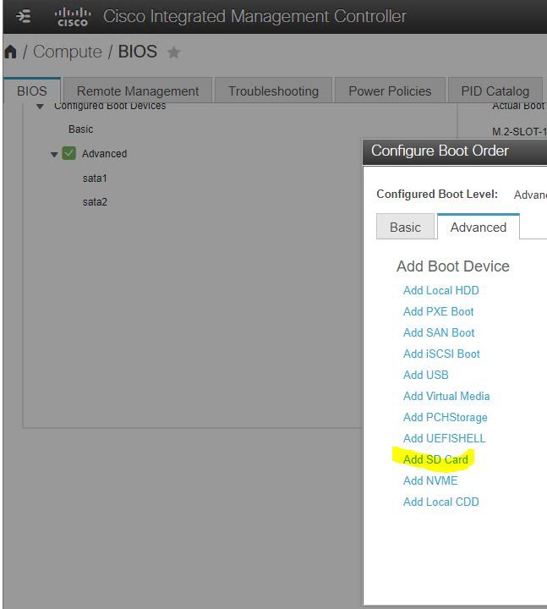Image resolution: width=547 pixels, height=609 pixels.
Task: Go to home via the house icon
Action: (x=10, y=52)
